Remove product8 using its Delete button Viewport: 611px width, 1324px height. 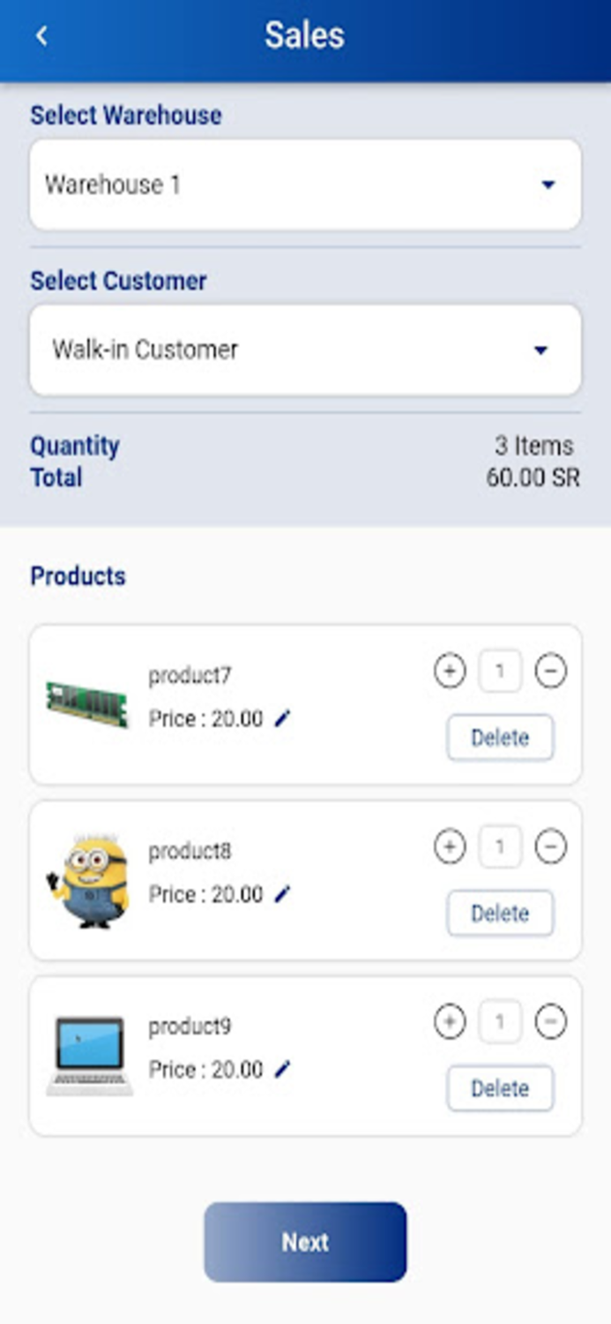[500, 913]
